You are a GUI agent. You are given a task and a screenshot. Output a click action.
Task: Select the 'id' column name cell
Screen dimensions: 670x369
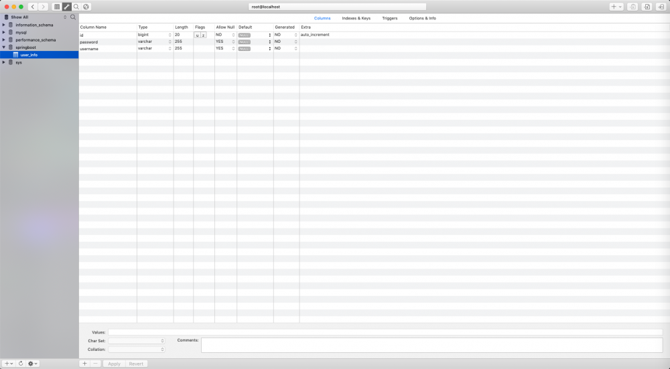(108, 35)
